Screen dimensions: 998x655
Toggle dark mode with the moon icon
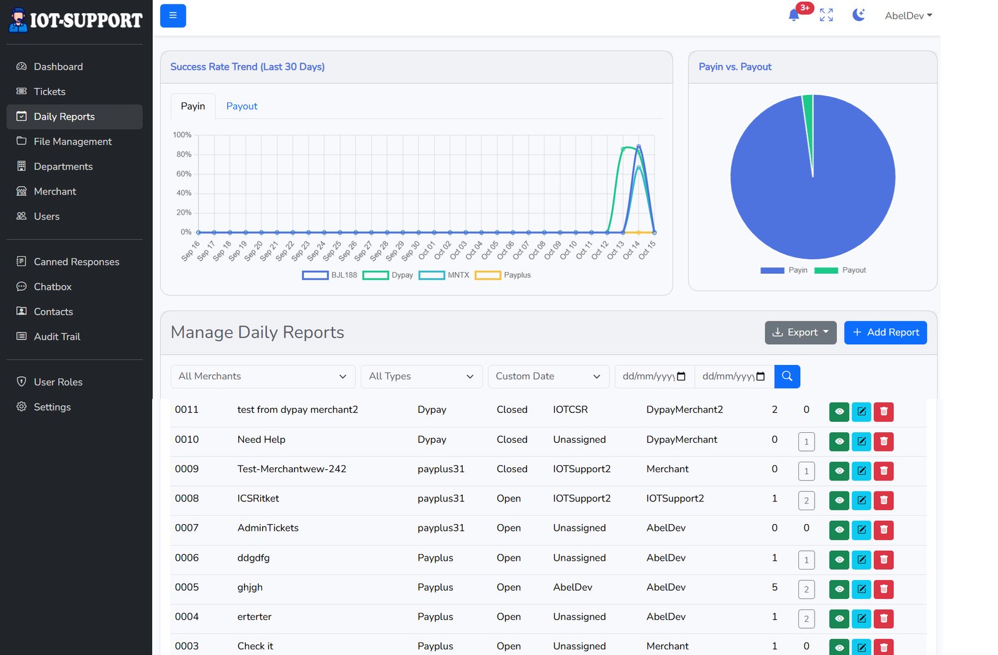(x=858, y=16)
